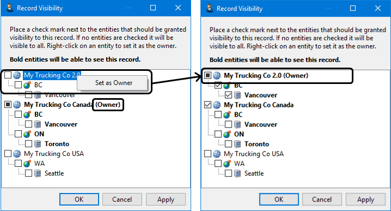Click the ON province globe icon in right window

coord(227,134)
